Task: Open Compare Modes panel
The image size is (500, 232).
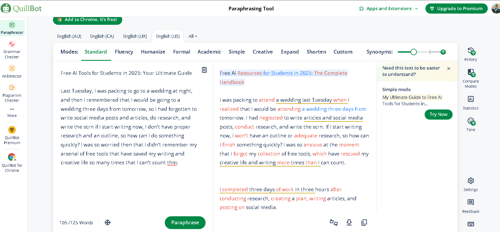Action: 471,78
